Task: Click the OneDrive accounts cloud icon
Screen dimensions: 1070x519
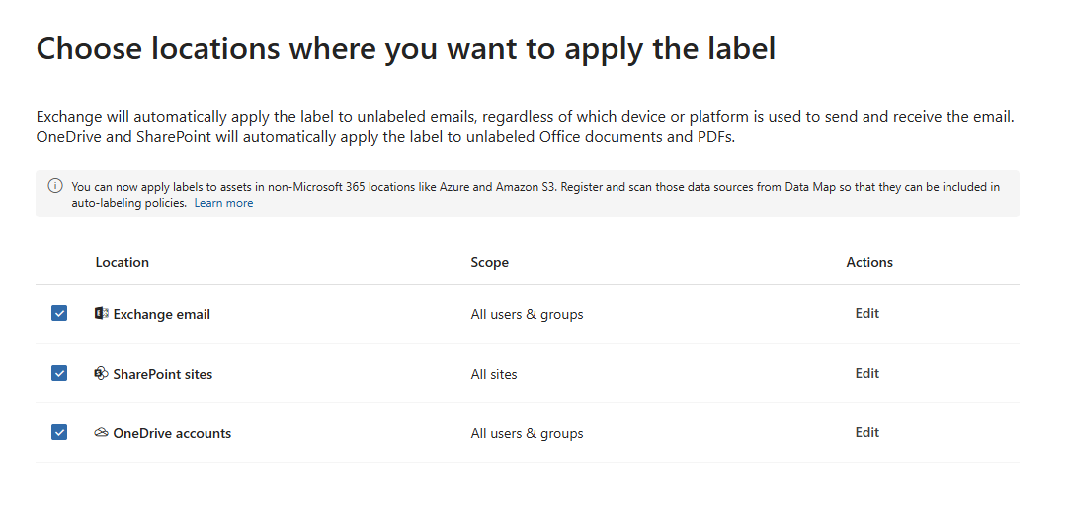Action: click(102, 433)
